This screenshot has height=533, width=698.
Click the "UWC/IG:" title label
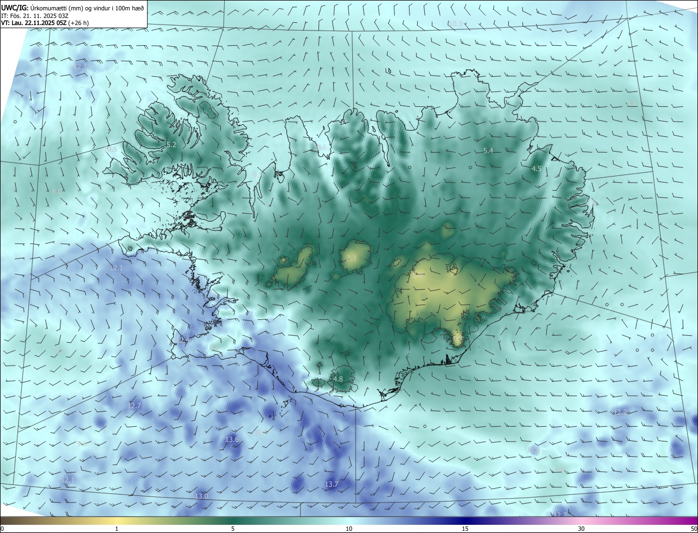pos(14,8)
